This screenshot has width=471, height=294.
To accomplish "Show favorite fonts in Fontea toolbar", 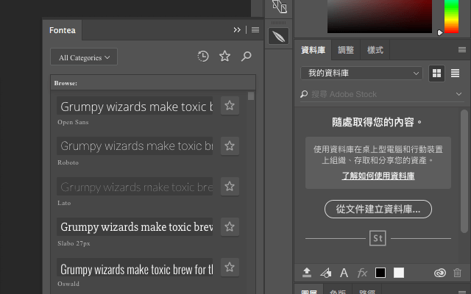I will [224, 56].
